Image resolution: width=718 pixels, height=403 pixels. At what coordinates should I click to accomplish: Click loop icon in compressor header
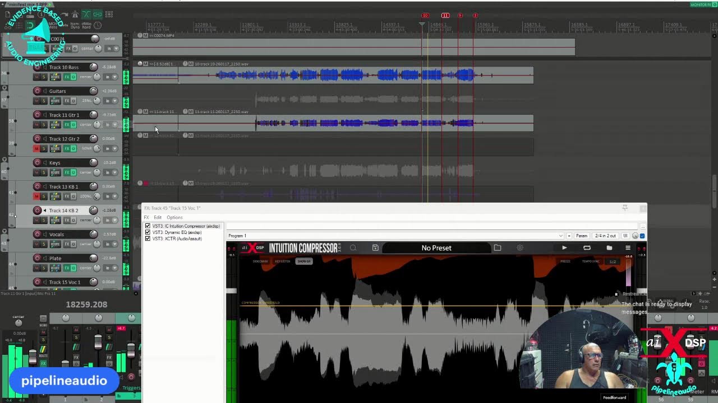587,247
